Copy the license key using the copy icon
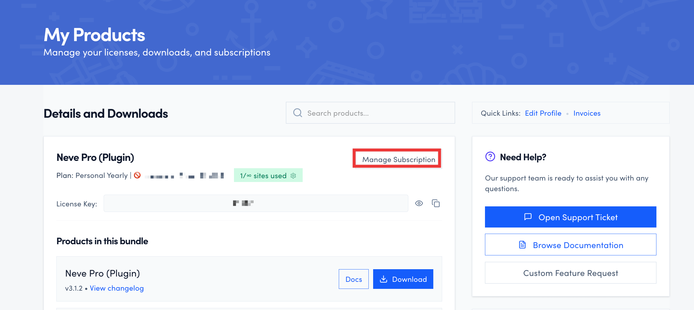694x310 pixels. [436, 203]
